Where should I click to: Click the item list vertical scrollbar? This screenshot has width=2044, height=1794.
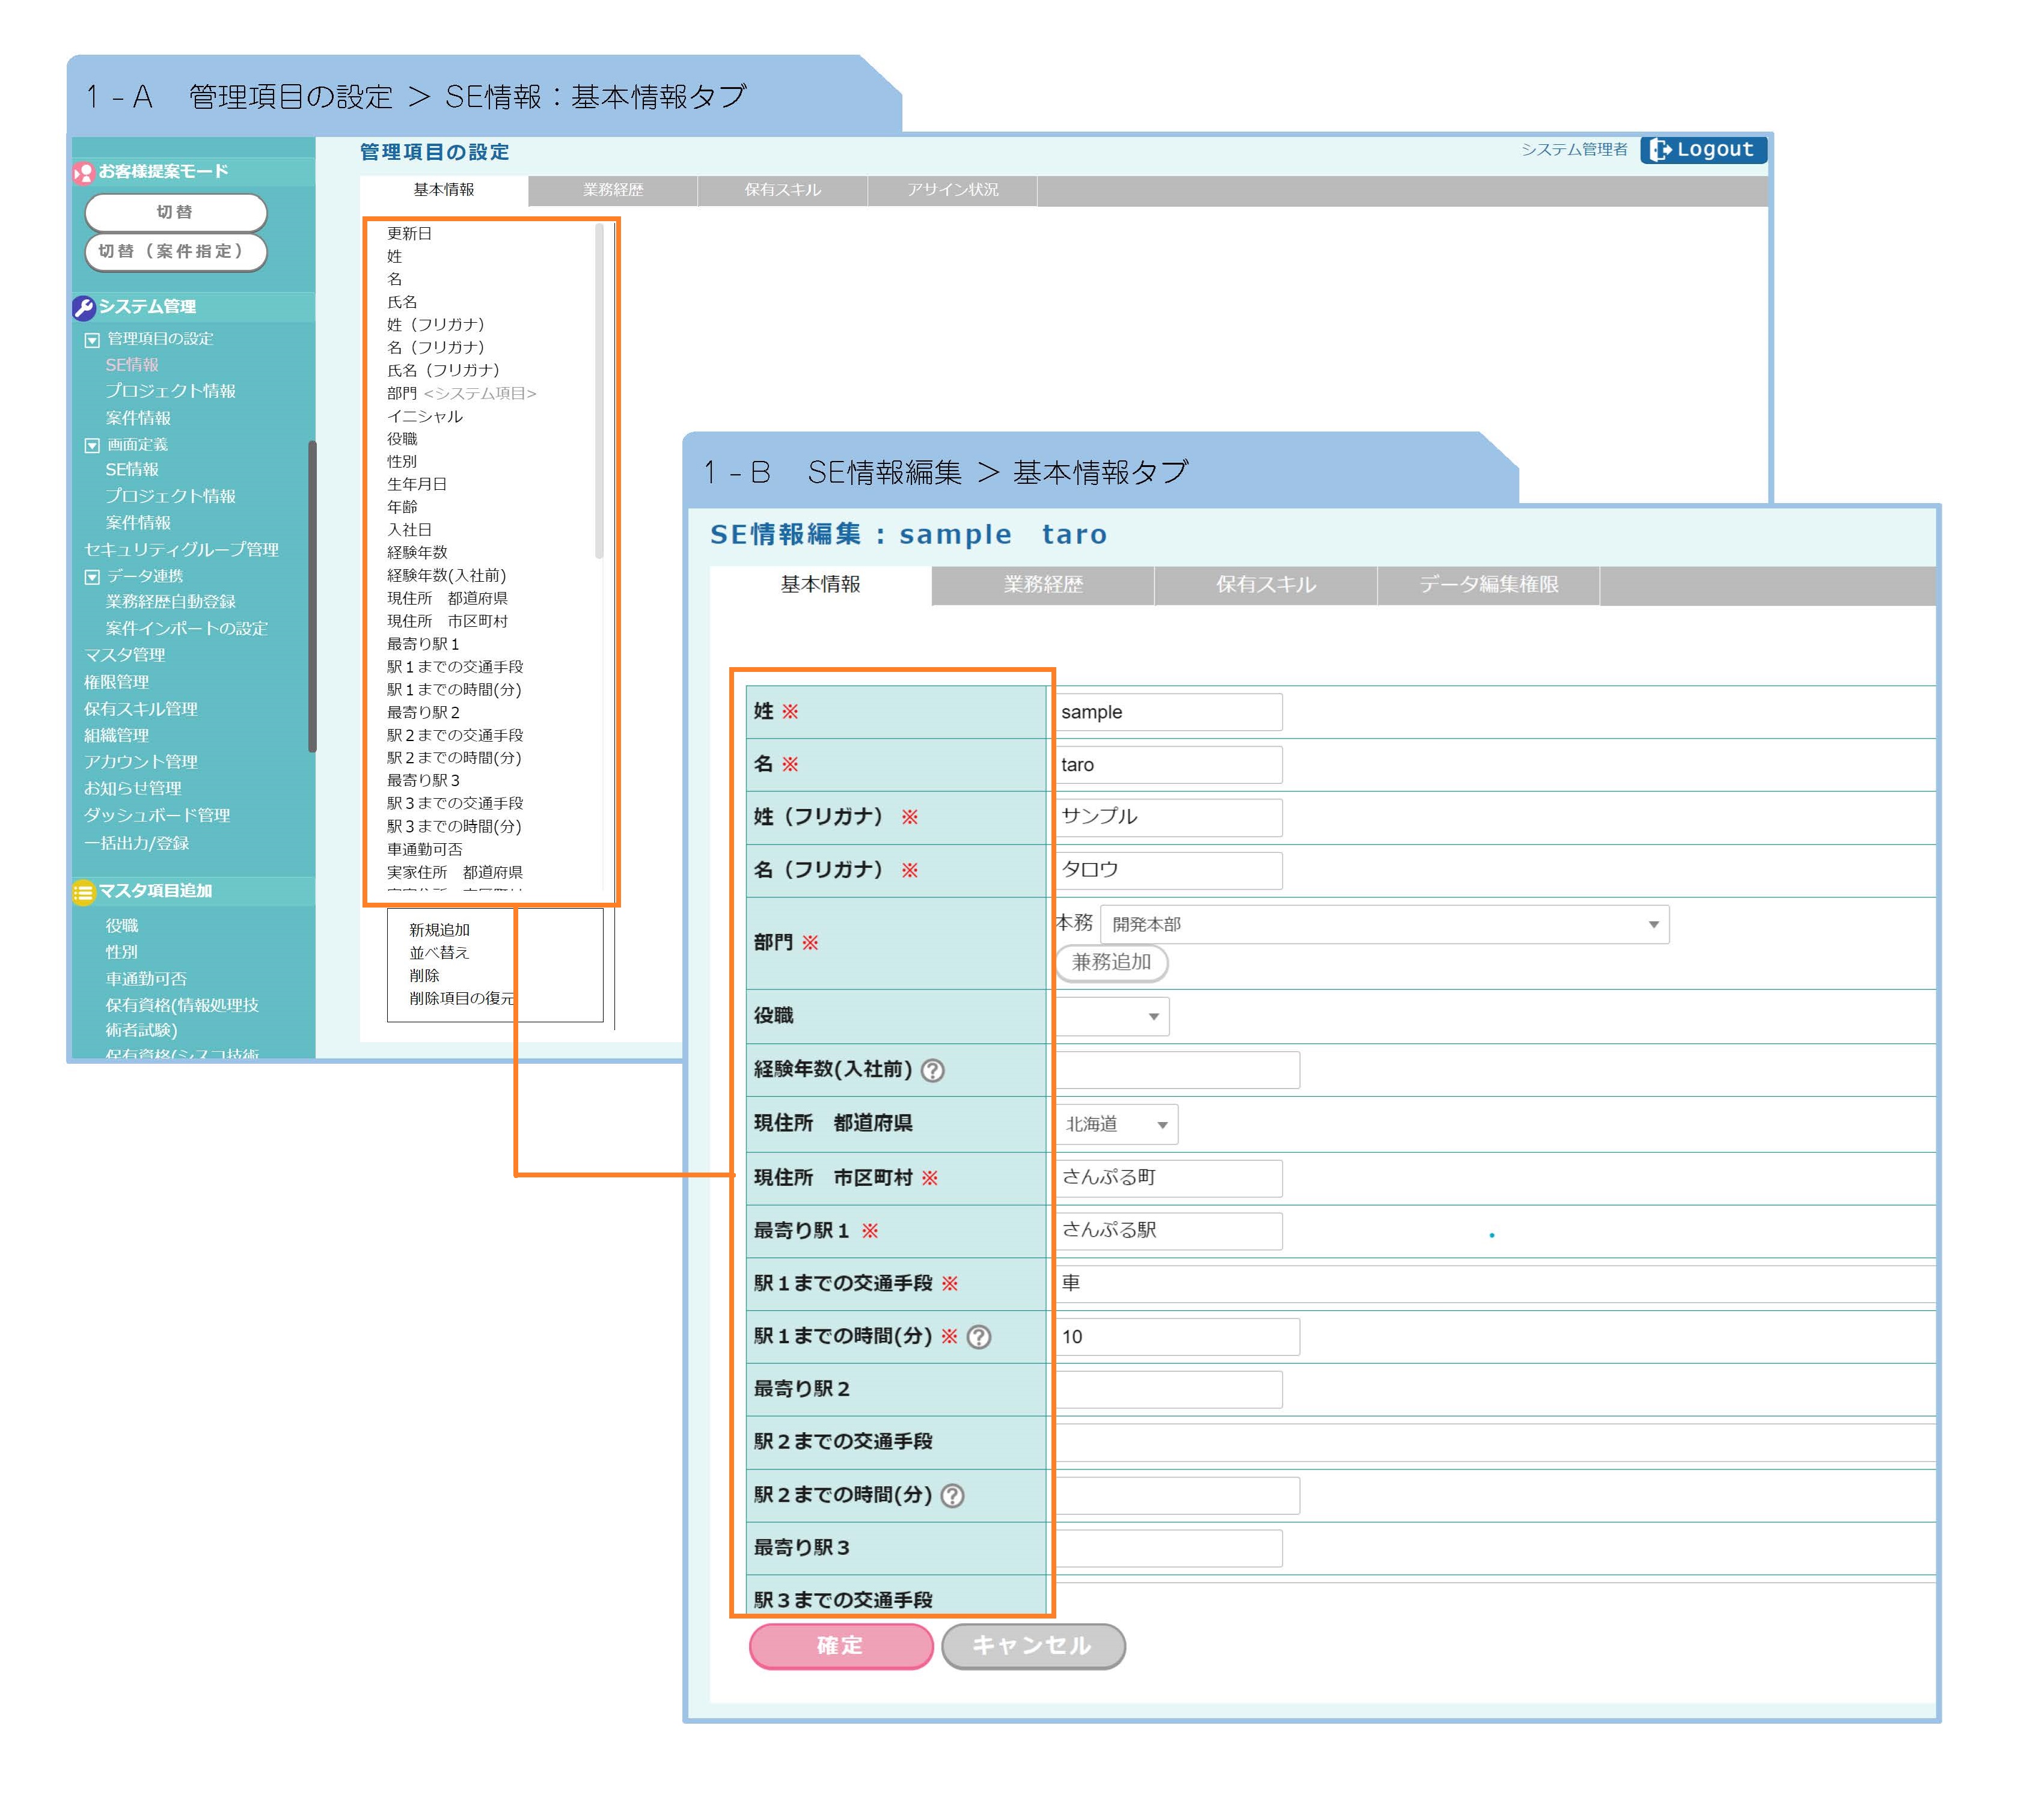[599, 390]
